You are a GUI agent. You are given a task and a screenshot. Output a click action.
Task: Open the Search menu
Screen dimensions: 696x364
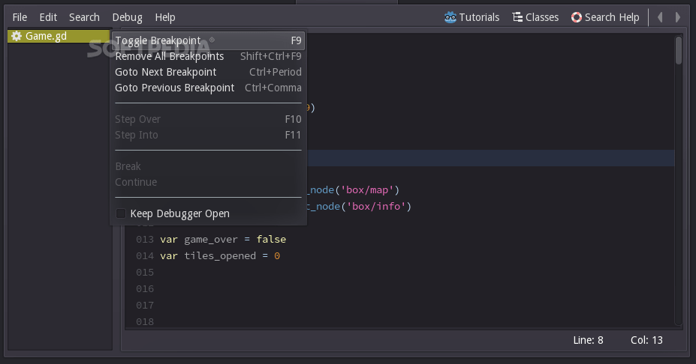coord(84,17)
